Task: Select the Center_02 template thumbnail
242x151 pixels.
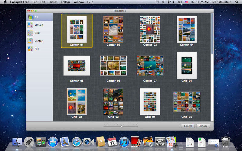Action: point(113,29)
